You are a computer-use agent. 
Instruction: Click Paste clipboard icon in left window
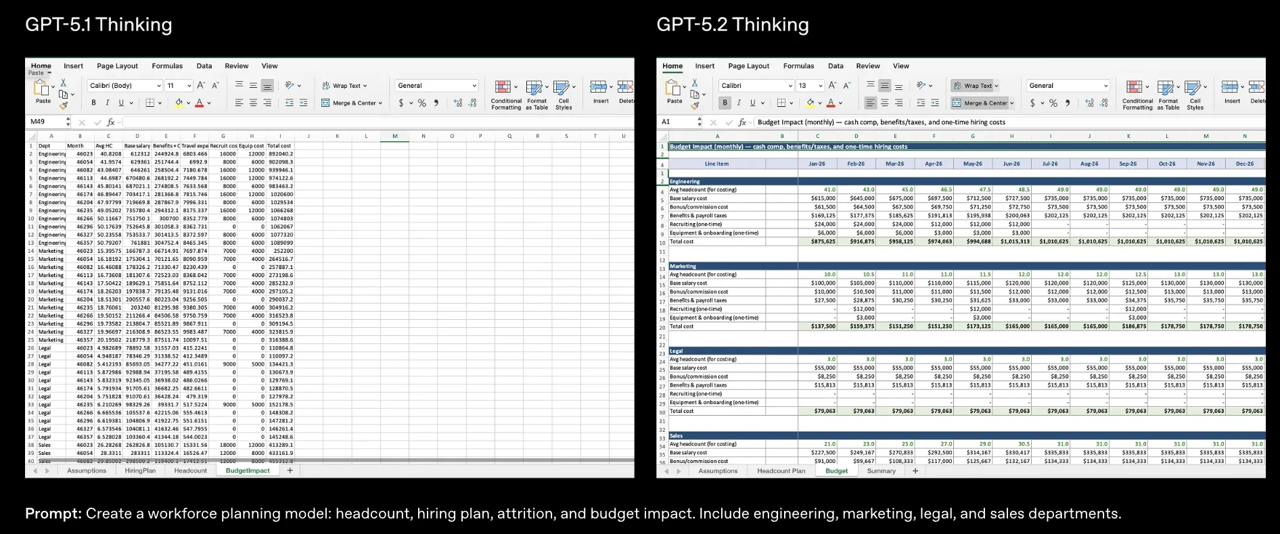click(x=42, y=87)
